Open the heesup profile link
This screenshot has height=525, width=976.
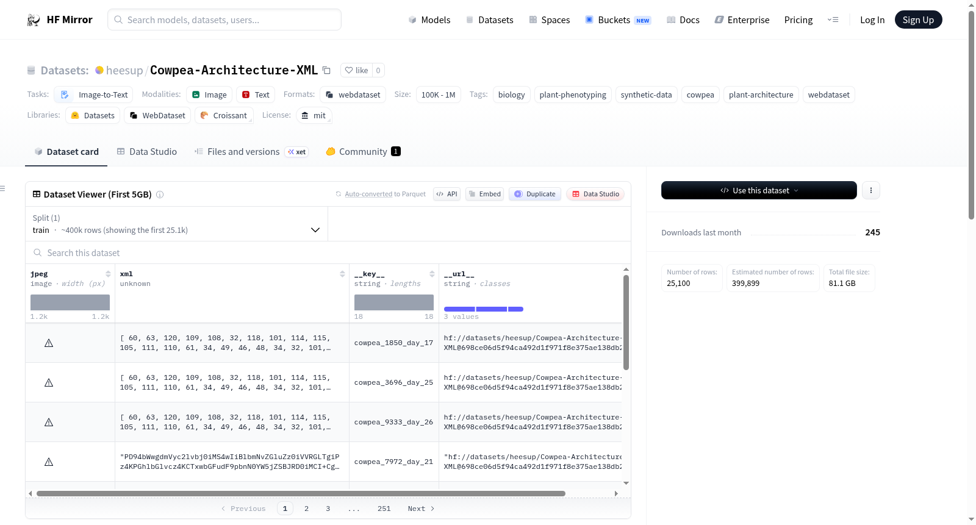[x=124, y=70]
